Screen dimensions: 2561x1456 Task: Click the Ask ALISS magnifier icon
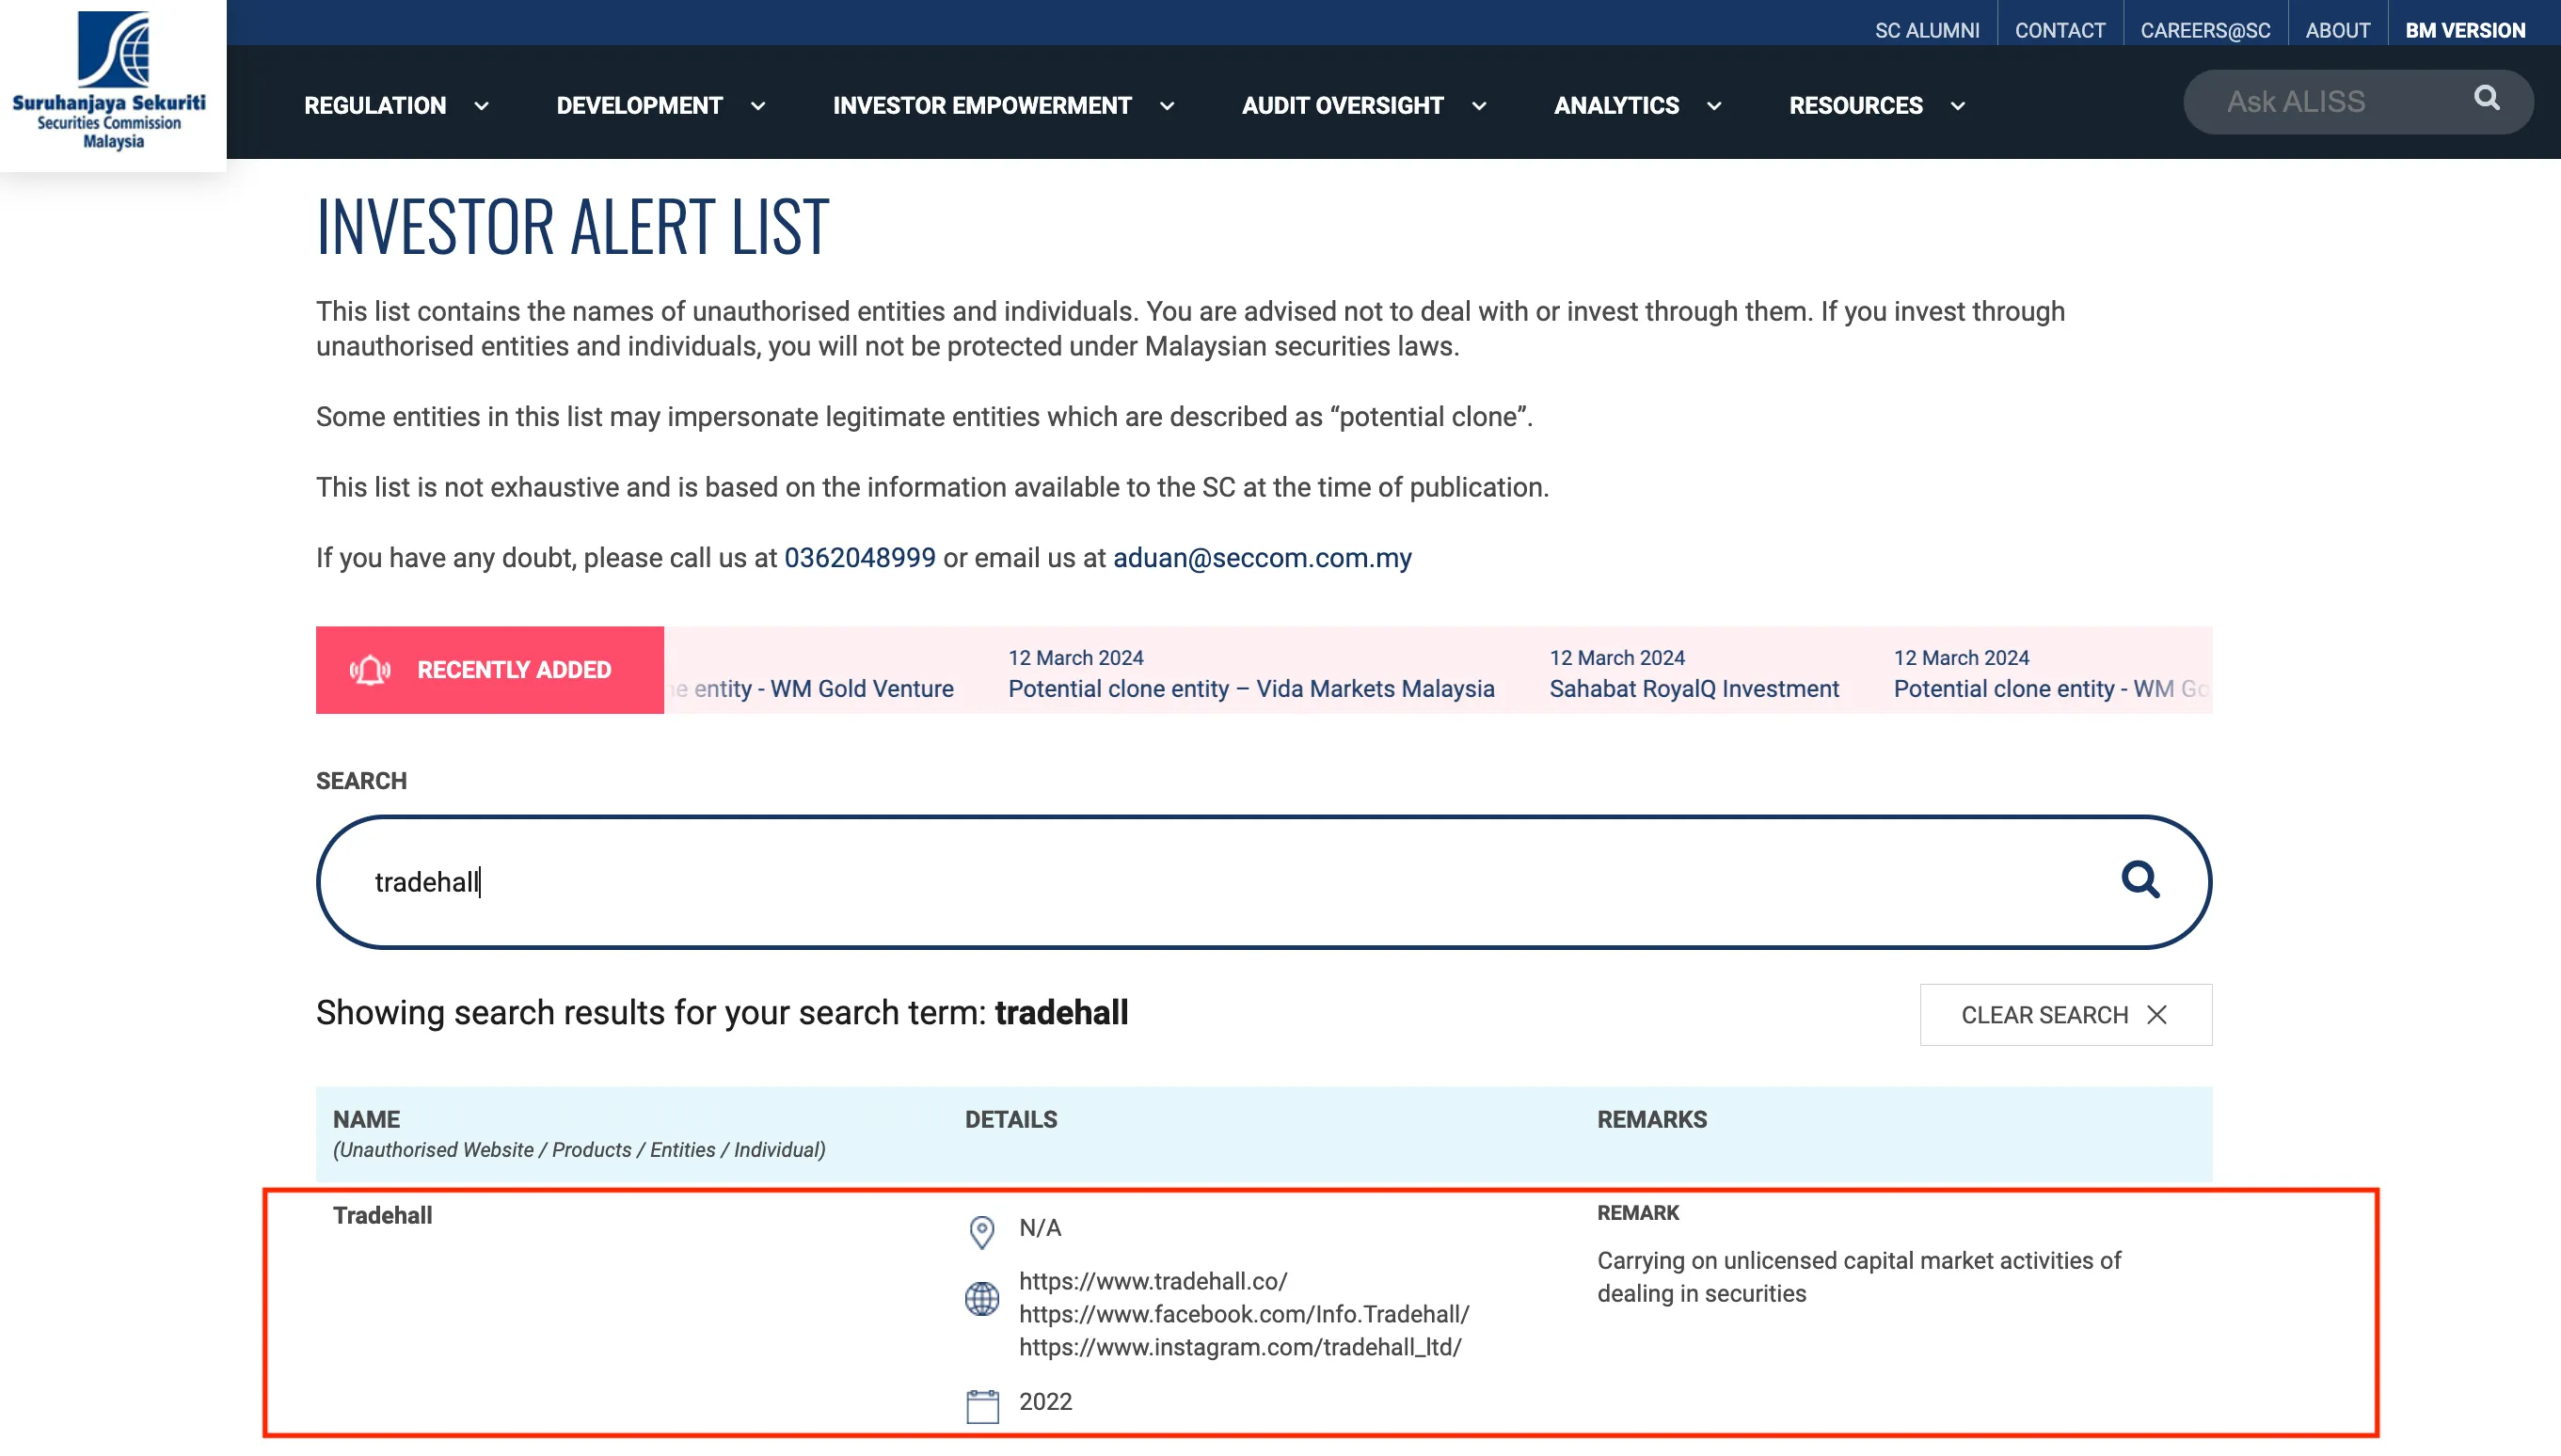[2486, 98]
